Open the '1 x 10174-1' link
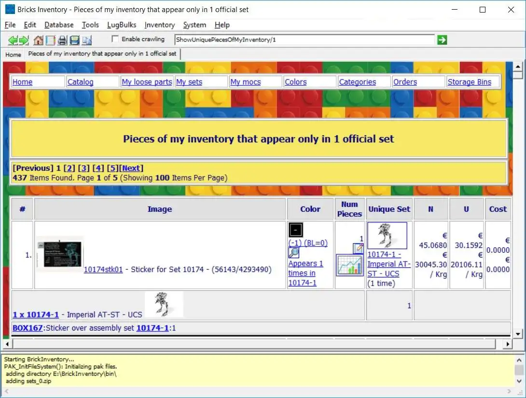 36,315
